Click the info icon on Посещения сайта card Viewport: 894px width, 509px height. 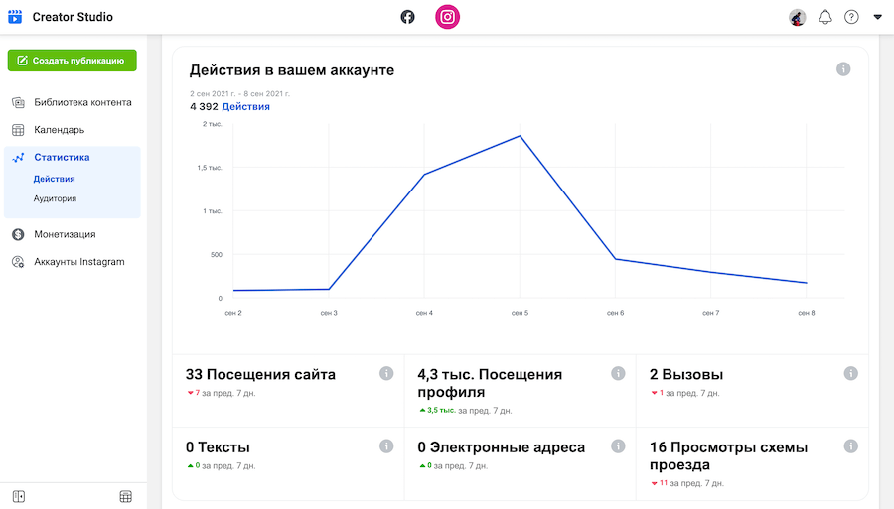click(386, 373)
